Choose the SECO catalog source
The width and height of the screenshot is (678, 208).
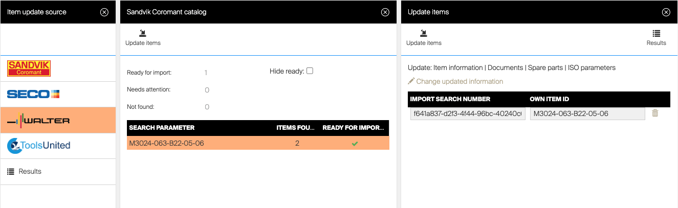(x=34, y=94)
